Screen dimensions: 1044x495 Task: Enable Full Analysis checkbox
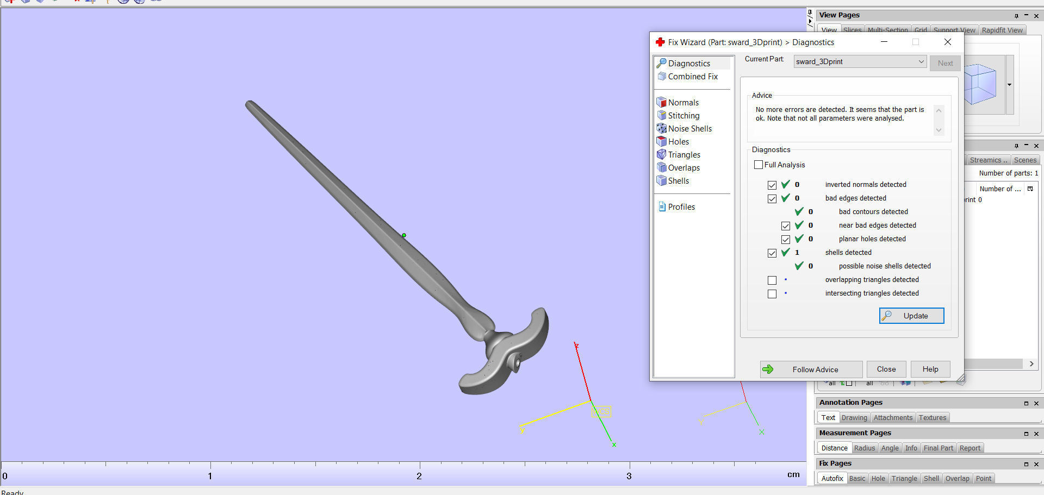coord(759,165)
